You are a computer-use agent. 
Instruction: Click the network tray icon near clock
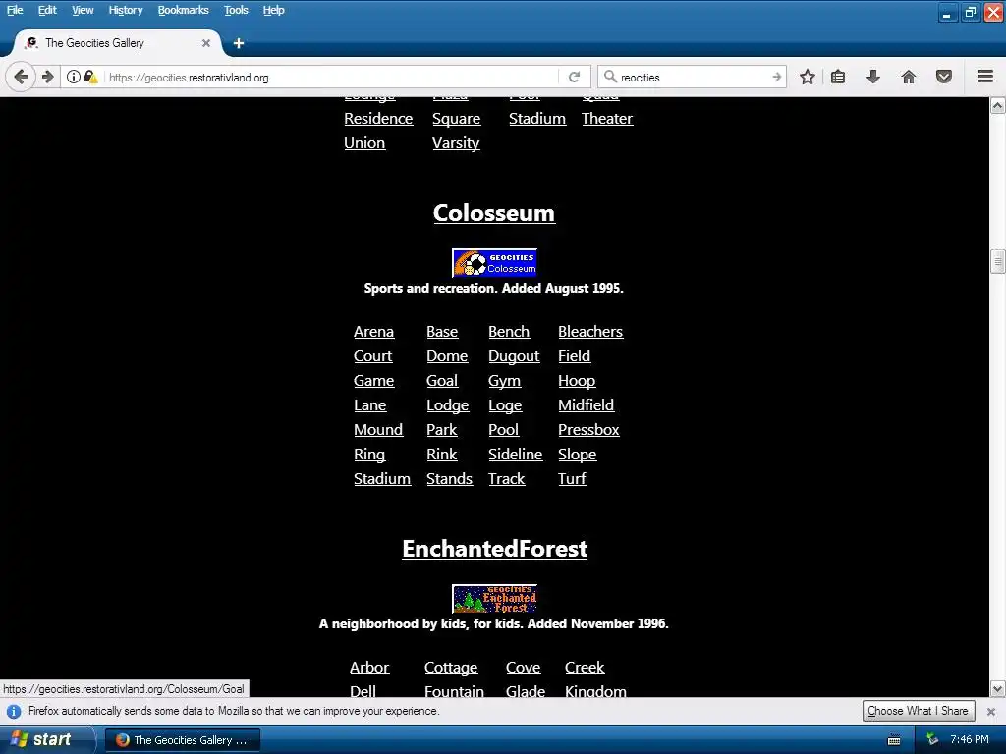point(932,740)
